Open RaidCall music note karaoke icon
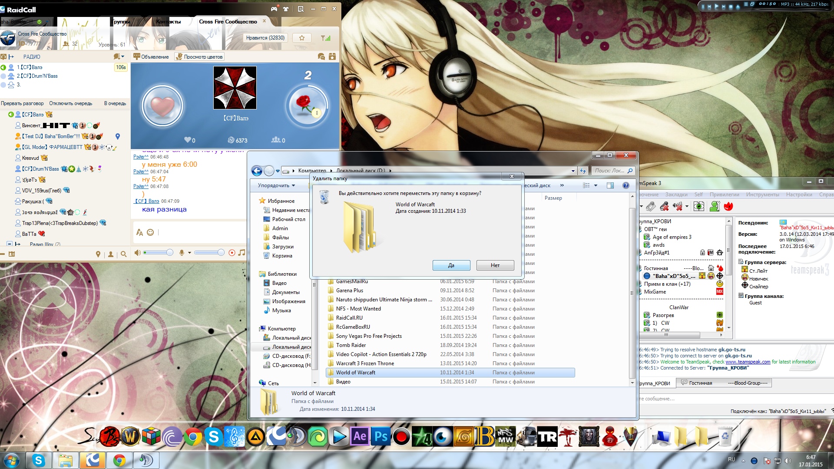 pyautogui.click(x=242, y=253)
